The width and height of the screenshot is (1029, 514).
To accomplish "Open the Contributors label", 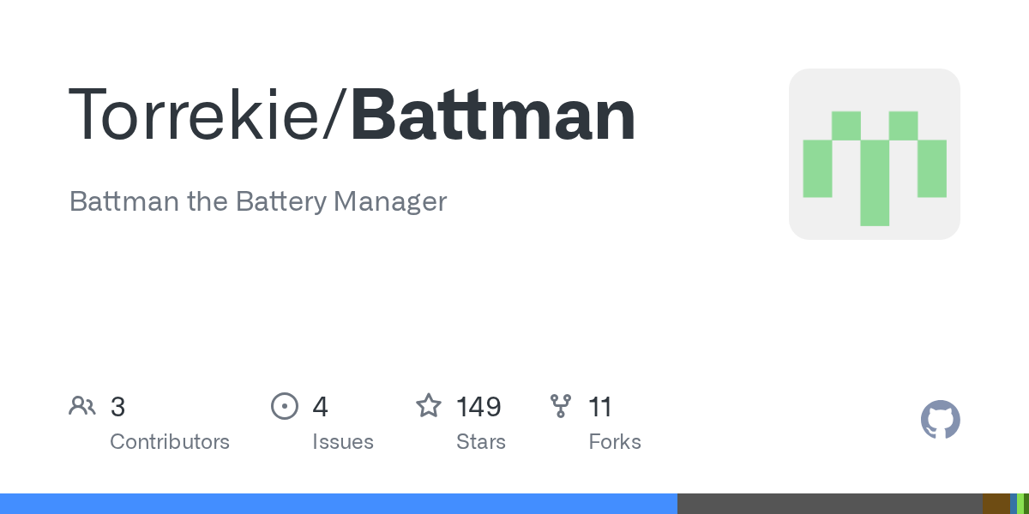I will tap(170, 442).
